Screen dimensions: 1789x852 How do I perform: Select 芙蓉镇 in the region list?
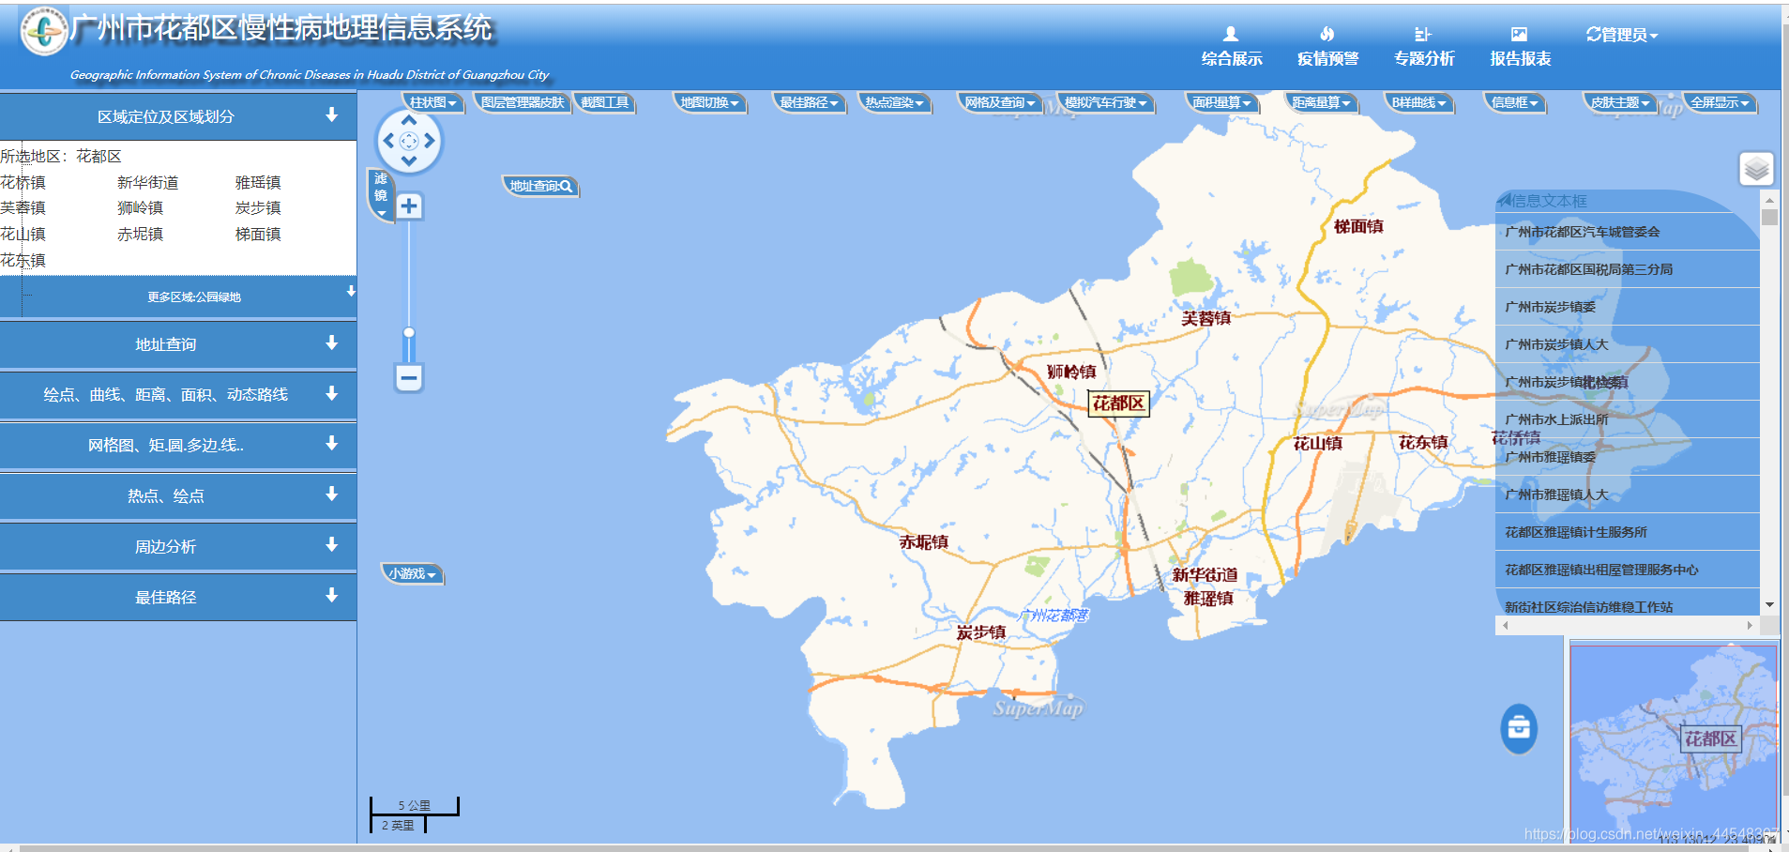(x=23, y=207)
